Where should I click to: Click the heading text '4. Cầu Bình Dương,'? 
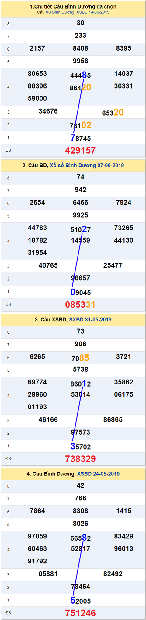click(x=51, y=474)
